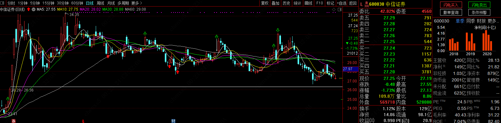Screen dimensions: 501x123
Task: Open the gray indicator dropdown circle by MA5
Action: click(34, 9)
